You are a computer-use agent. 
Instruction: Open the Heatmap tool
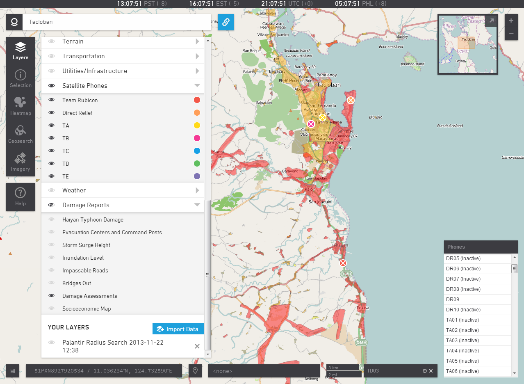click(x=21, y=106)
